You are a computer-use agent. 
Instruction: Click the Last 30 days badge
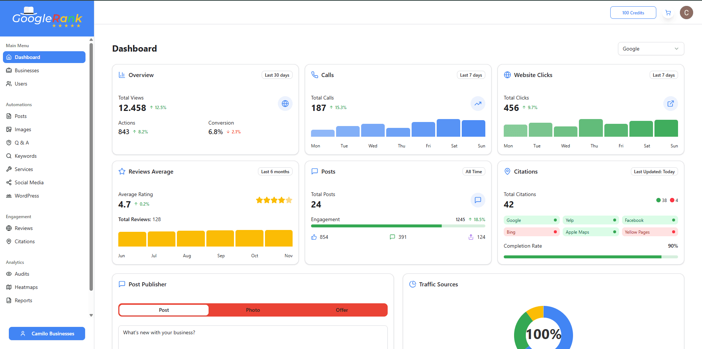click(277, 75)
